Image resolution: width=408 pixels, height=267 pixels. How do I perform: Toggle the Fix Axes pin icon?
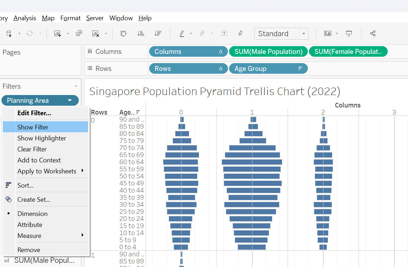[x=240, y=34]
